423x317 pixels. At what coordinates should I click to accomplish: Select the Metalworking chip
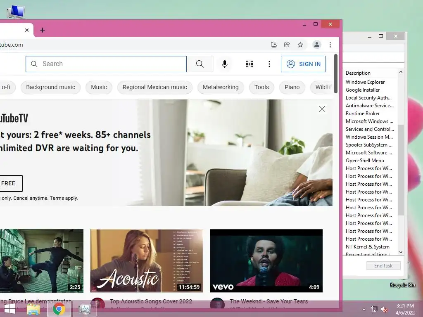[221, 88]
